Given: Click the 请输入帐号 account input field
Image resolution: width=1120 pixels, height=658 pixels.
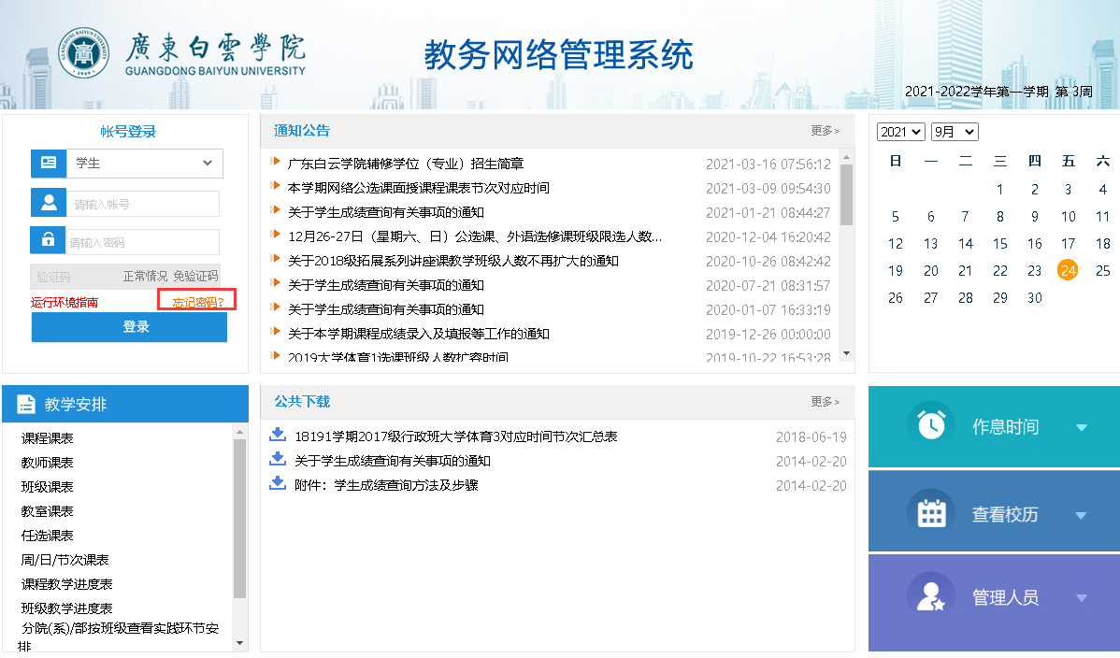Looking at the screenshot, I should tap(142, 204).
